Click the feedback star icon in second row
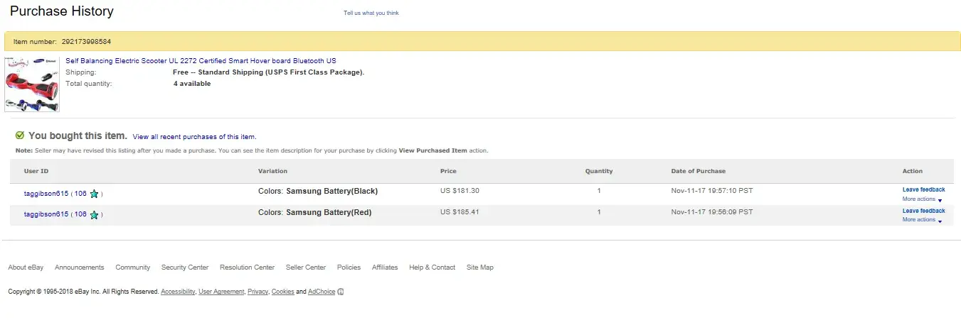 pyautogui.click(x=94, y=214)
